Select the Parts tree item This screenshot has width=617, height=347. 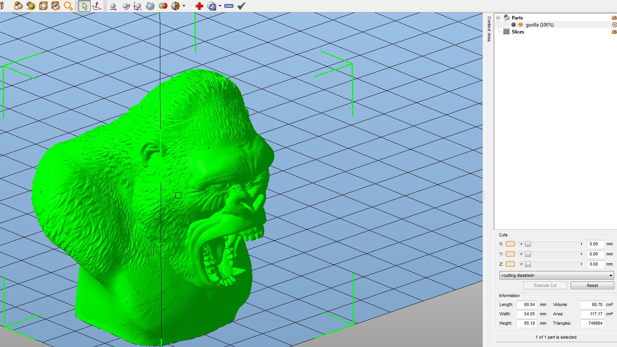[517, 18]
